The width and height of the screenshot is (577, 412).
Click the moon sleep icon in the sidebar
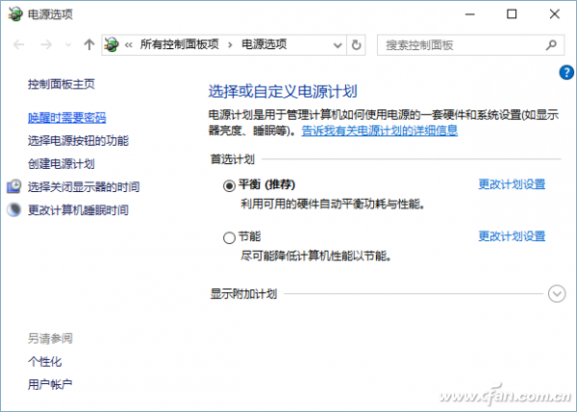[x=14, y=209]
